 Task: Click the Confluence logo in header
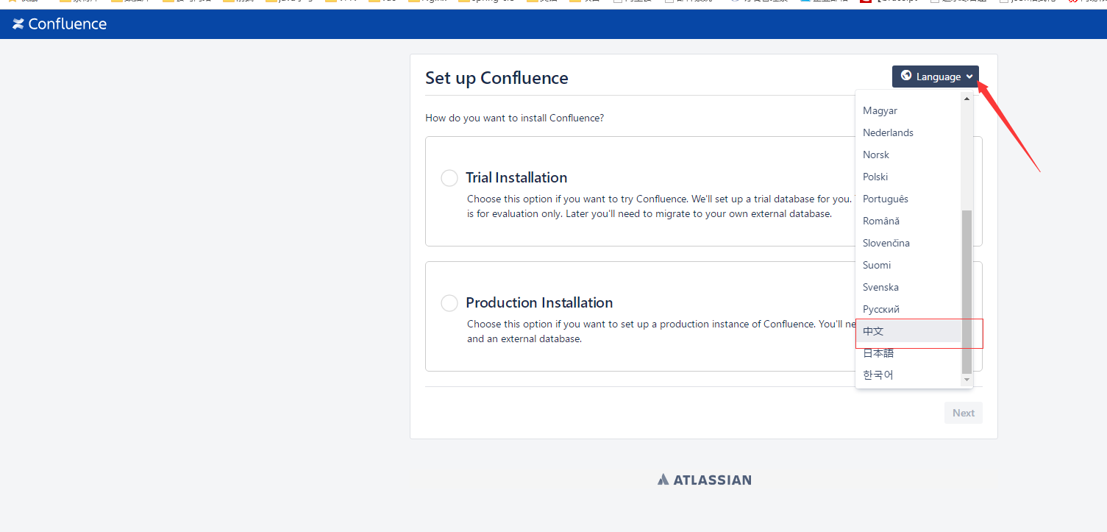click(x=60, y=24)
